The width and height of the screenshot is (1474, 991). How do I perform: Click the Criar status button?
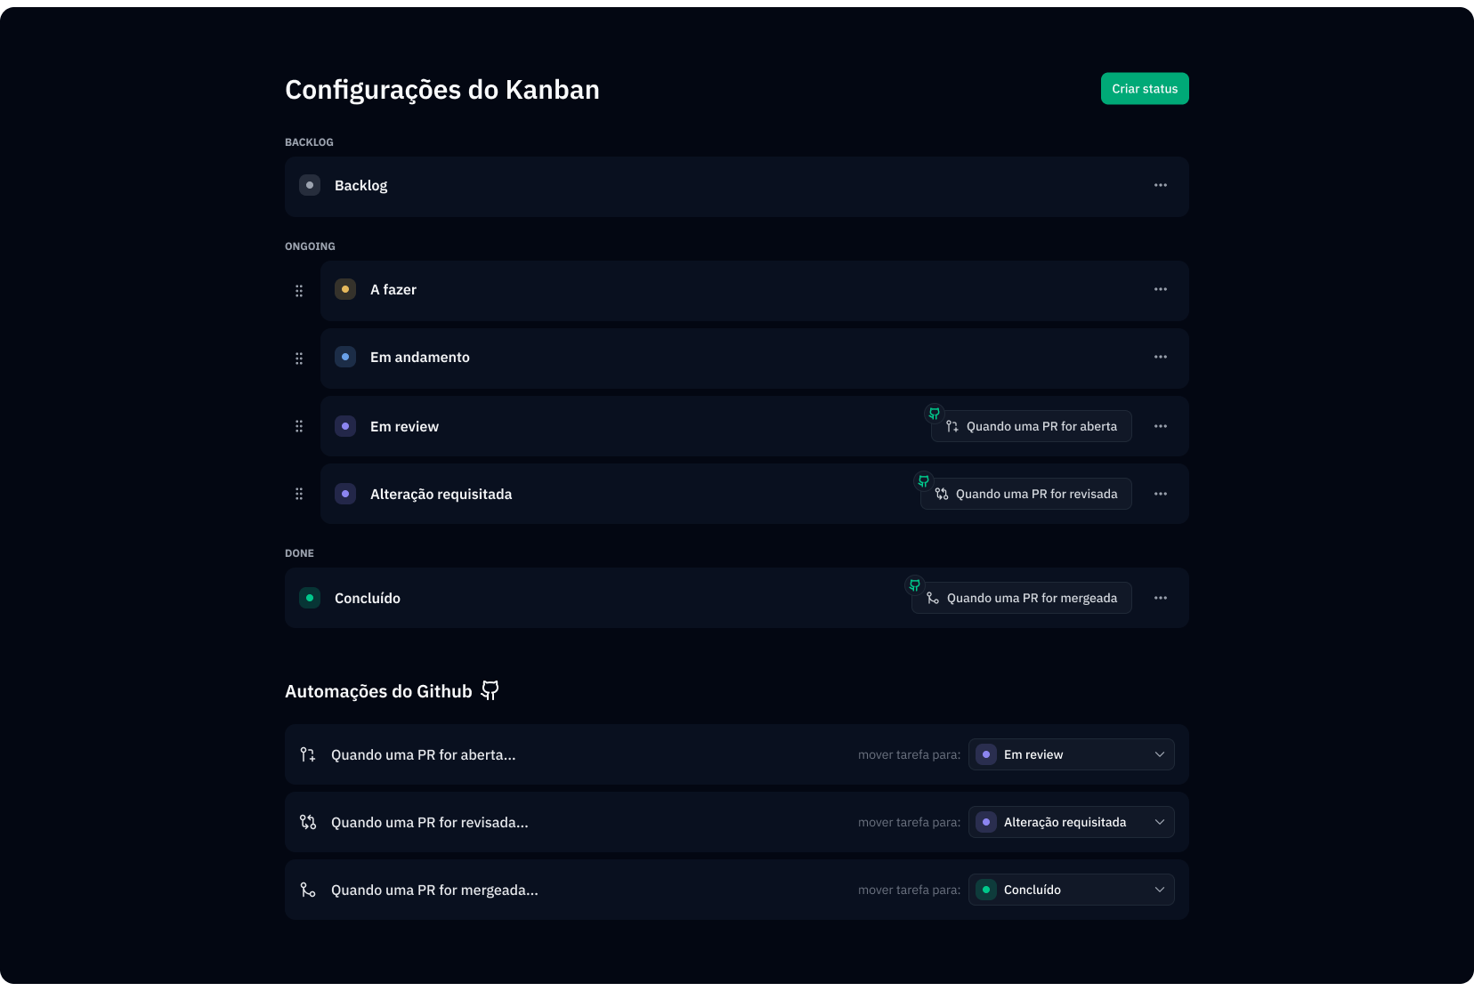1145,88
